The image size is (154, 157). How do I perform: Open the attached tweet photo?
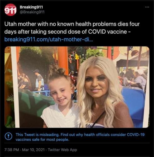point(77,87)
